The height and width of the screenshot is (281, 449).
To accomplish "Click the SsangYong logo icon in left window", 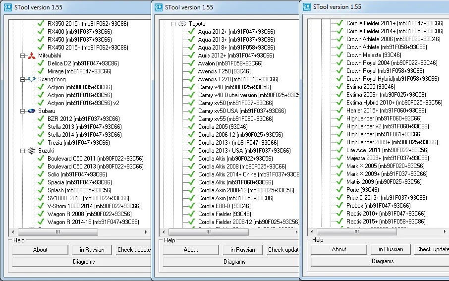I will pyautogui.click(x=32, y=79).
